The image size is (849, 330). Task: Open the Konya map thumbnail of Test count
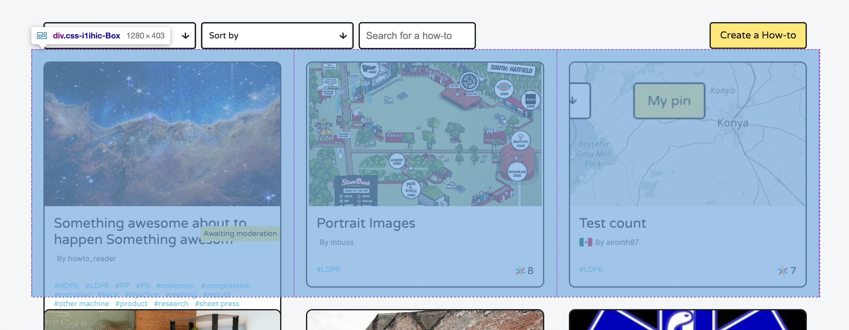tap(687, 134)
